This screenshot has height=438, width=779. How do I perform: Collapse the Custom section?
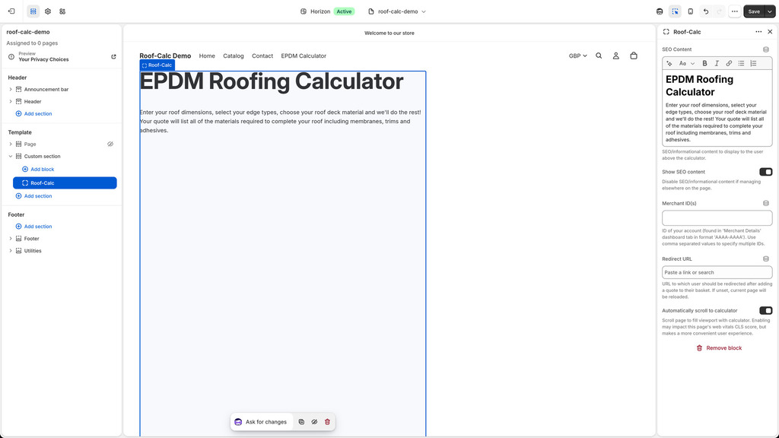tap(11, 156)
